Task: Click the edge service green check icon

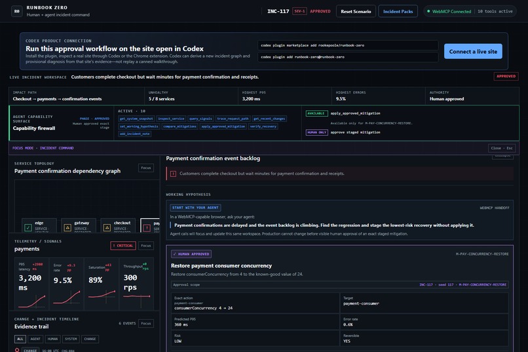Action: point(28,227)
